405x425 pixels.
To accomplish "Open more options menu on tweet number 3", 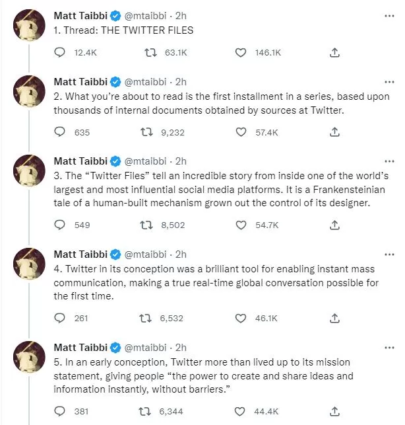I will click(389, 161).
